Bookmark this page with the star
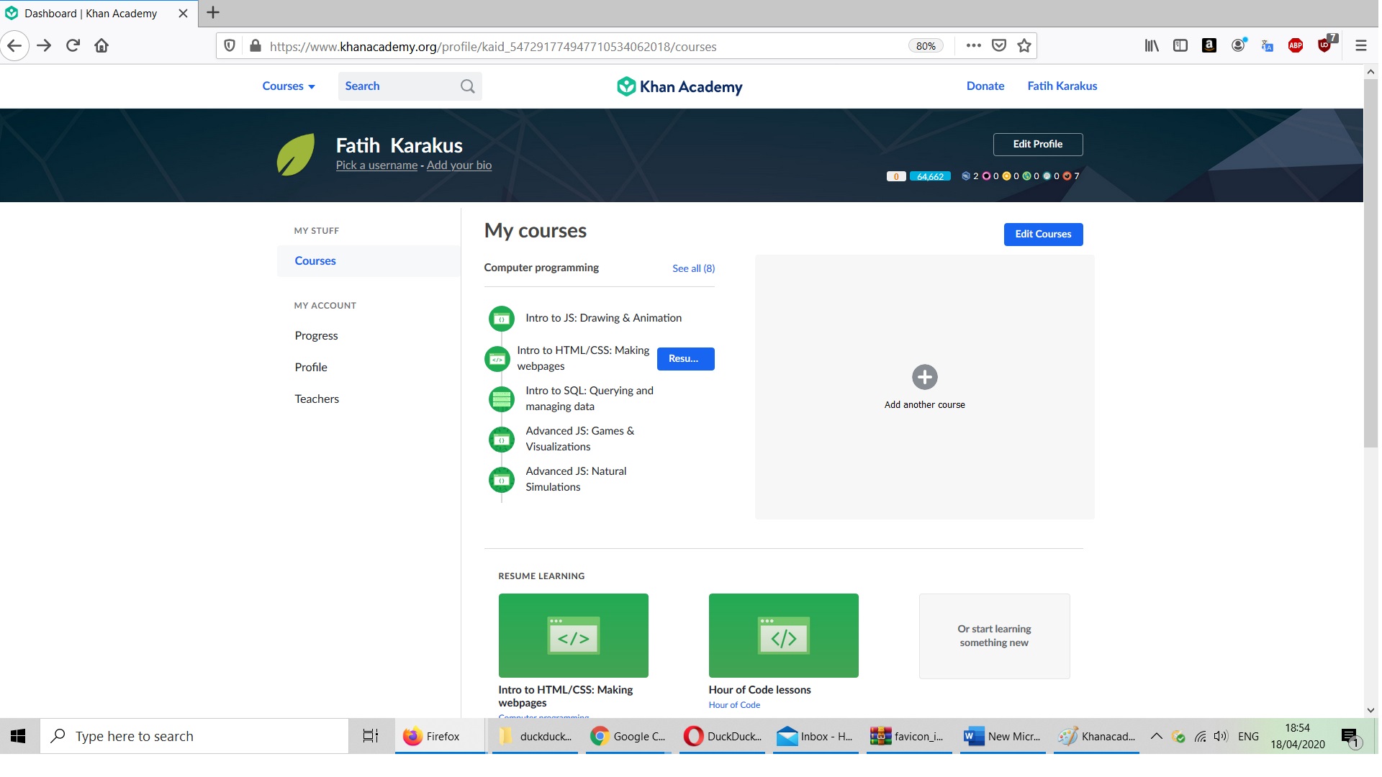 click(x=1024, y=45)
